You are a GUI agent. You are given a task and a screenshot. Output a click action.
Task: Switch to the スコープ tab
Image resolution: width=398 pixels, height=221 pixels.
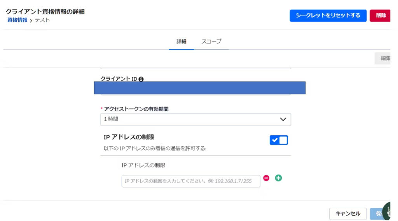pyautogui.click(x=211, y=42)
